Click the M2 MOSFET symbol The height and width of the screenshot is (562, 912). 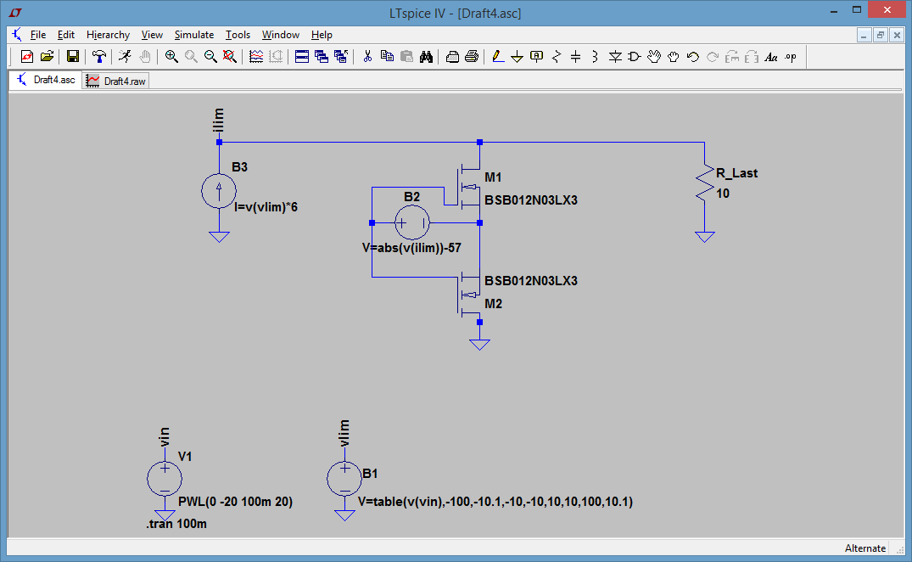tap(469, 294)
